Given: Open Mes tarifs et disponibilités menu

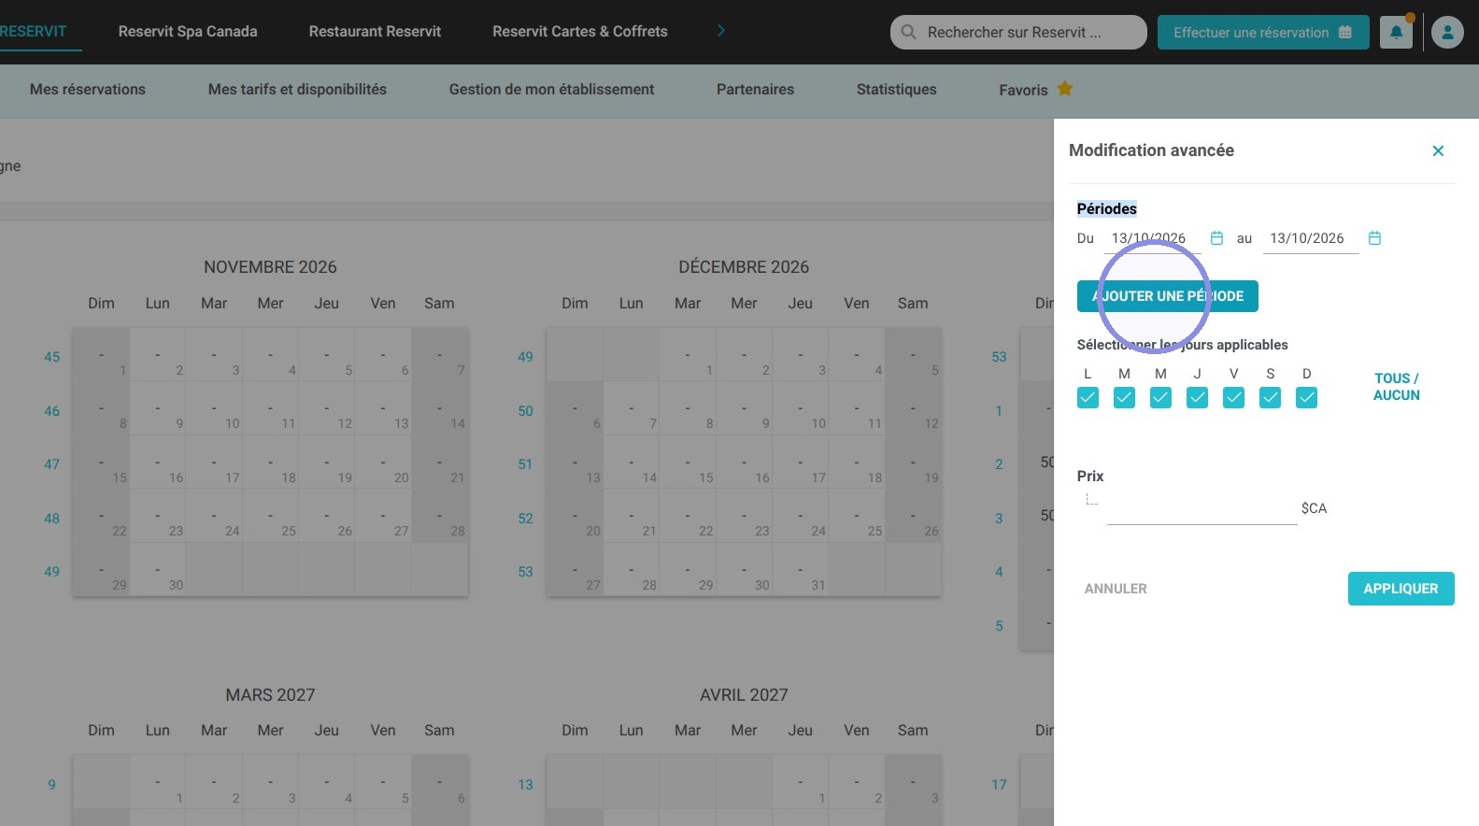Looking at the screenshot, I should [x=297, y=90].
